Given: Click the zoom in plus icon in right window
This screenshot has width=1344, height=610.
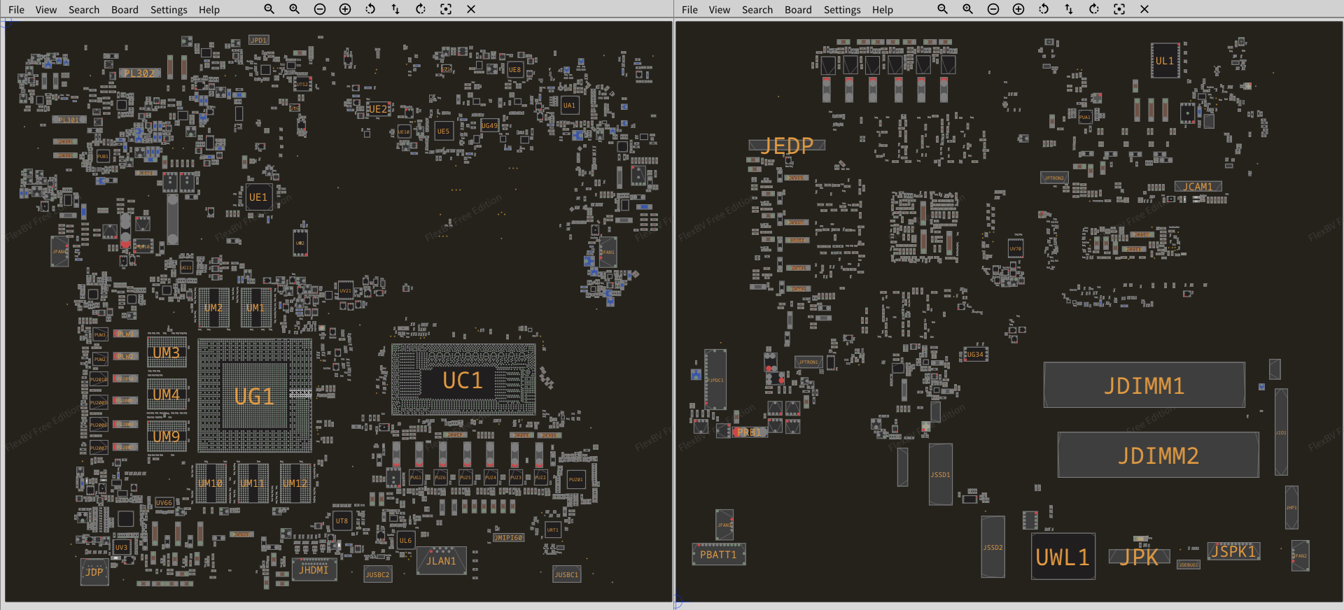Looking at the screenshot, I should [x=1018, y=9].
